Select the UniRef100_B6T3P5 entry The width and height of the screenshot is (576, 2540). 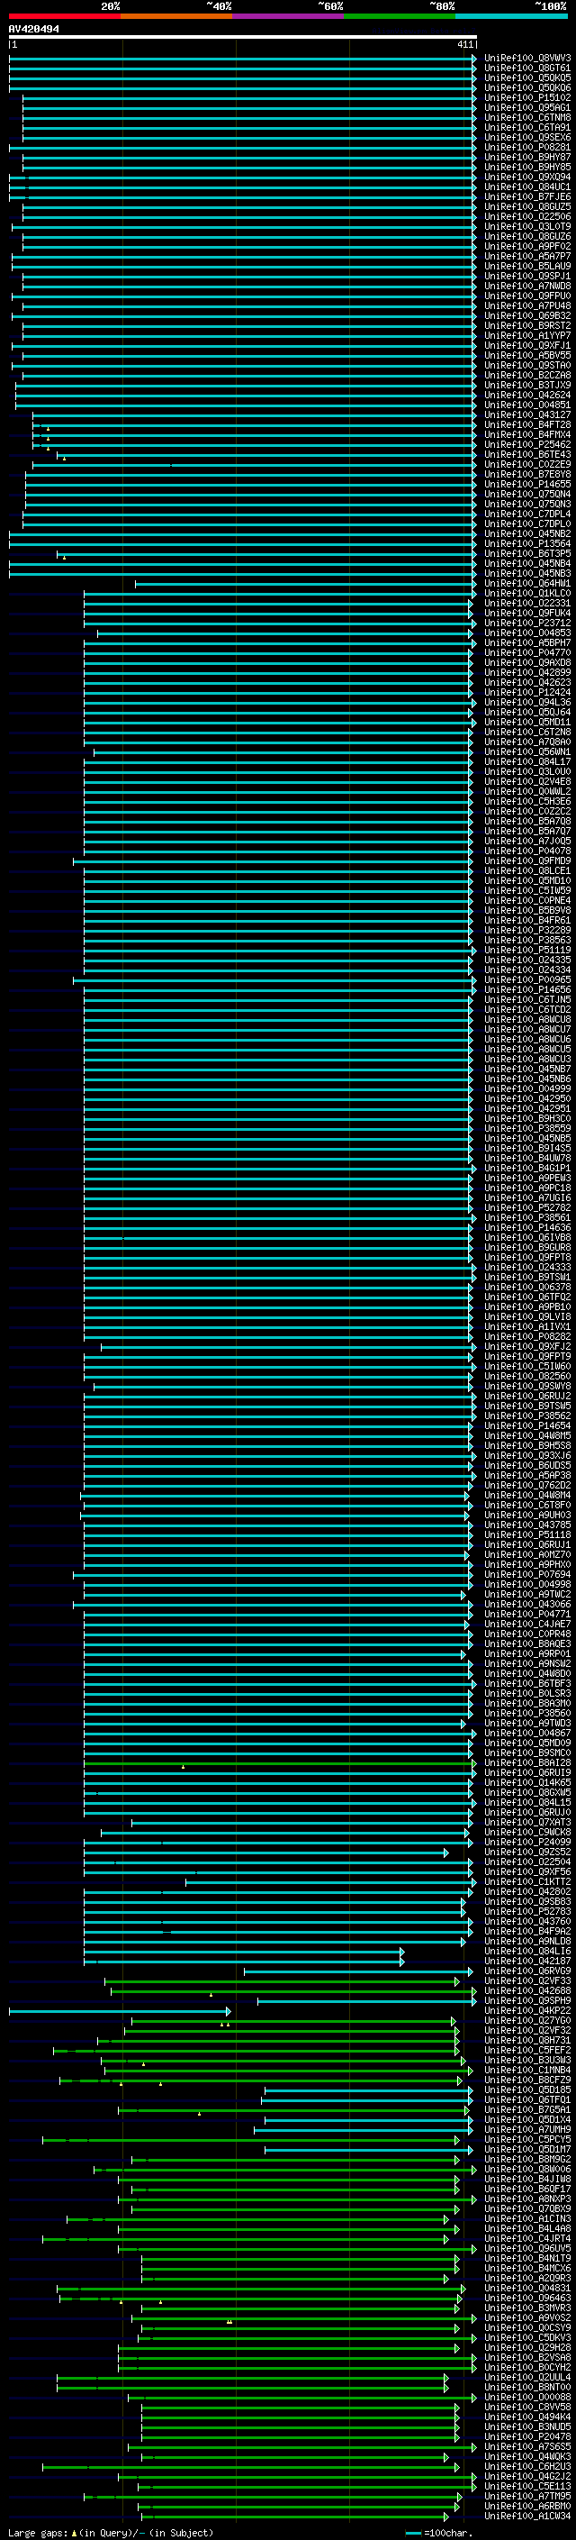click(x=526, y=553)
